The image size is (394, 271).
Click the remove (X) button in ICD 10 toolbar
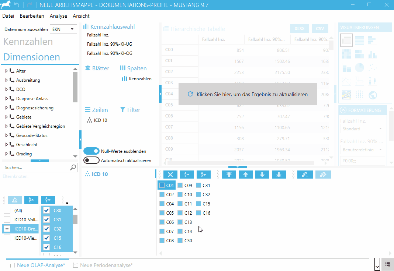[170, 175]
